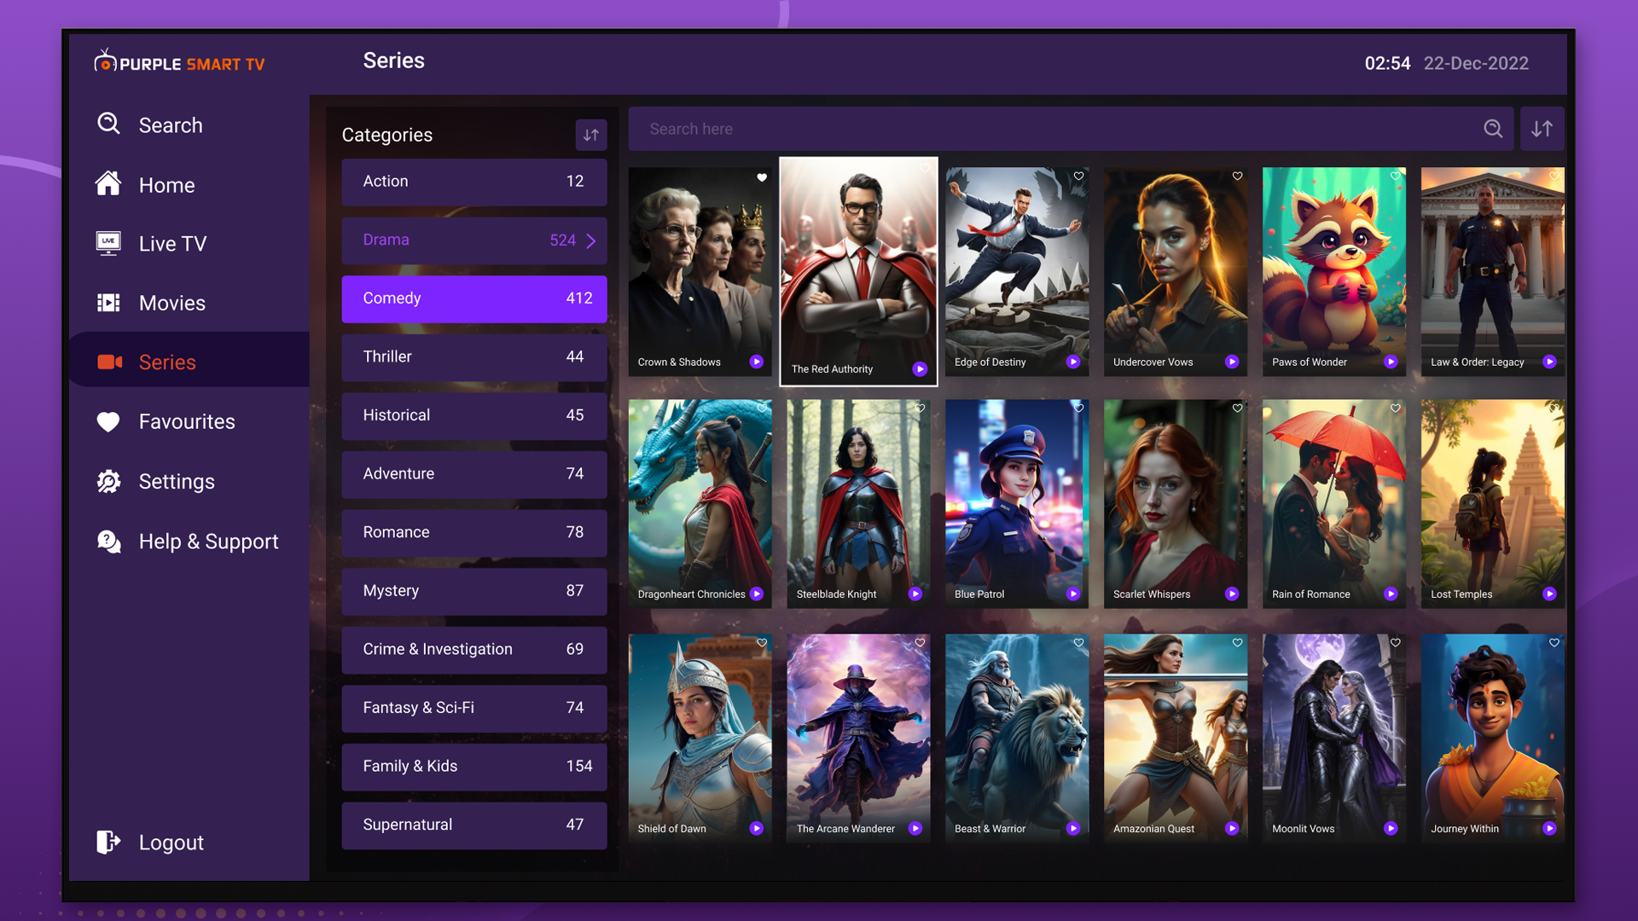Open Help & Support label

(209, 542)
